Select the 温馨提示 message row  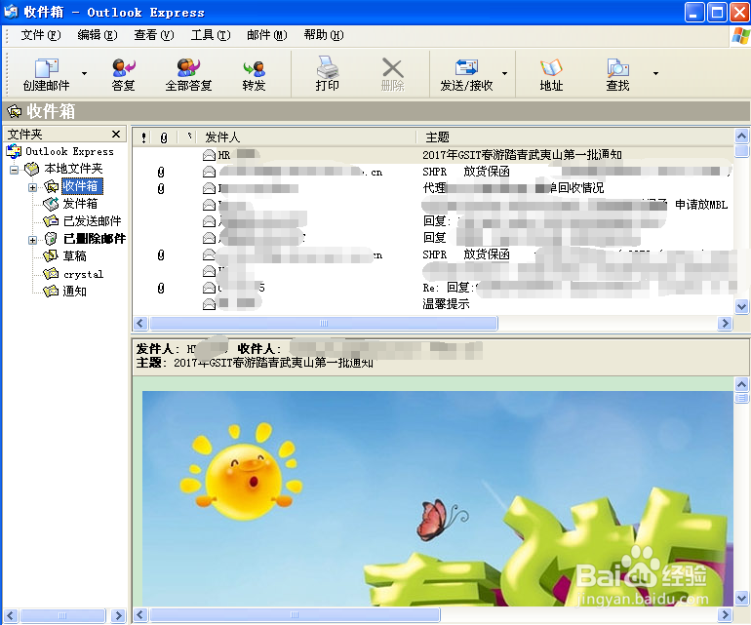tap(433, 303)
